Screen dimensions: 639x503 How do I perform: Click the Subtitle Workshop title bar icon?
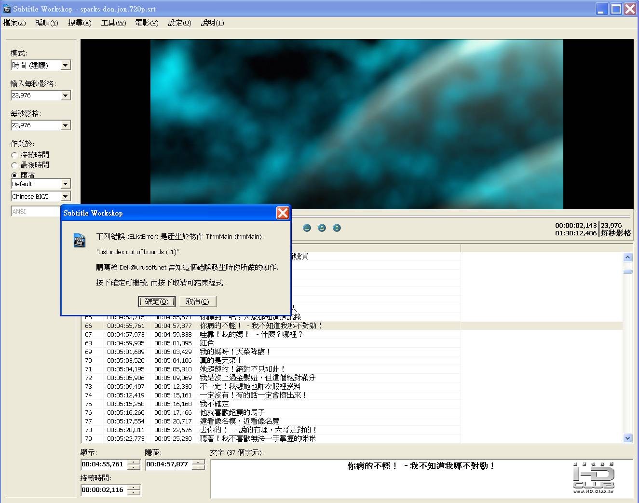tap(7, 9)
